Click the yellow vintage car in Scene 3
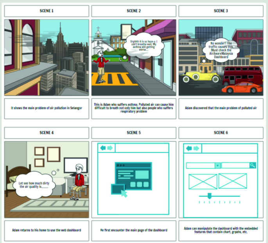 200,77
